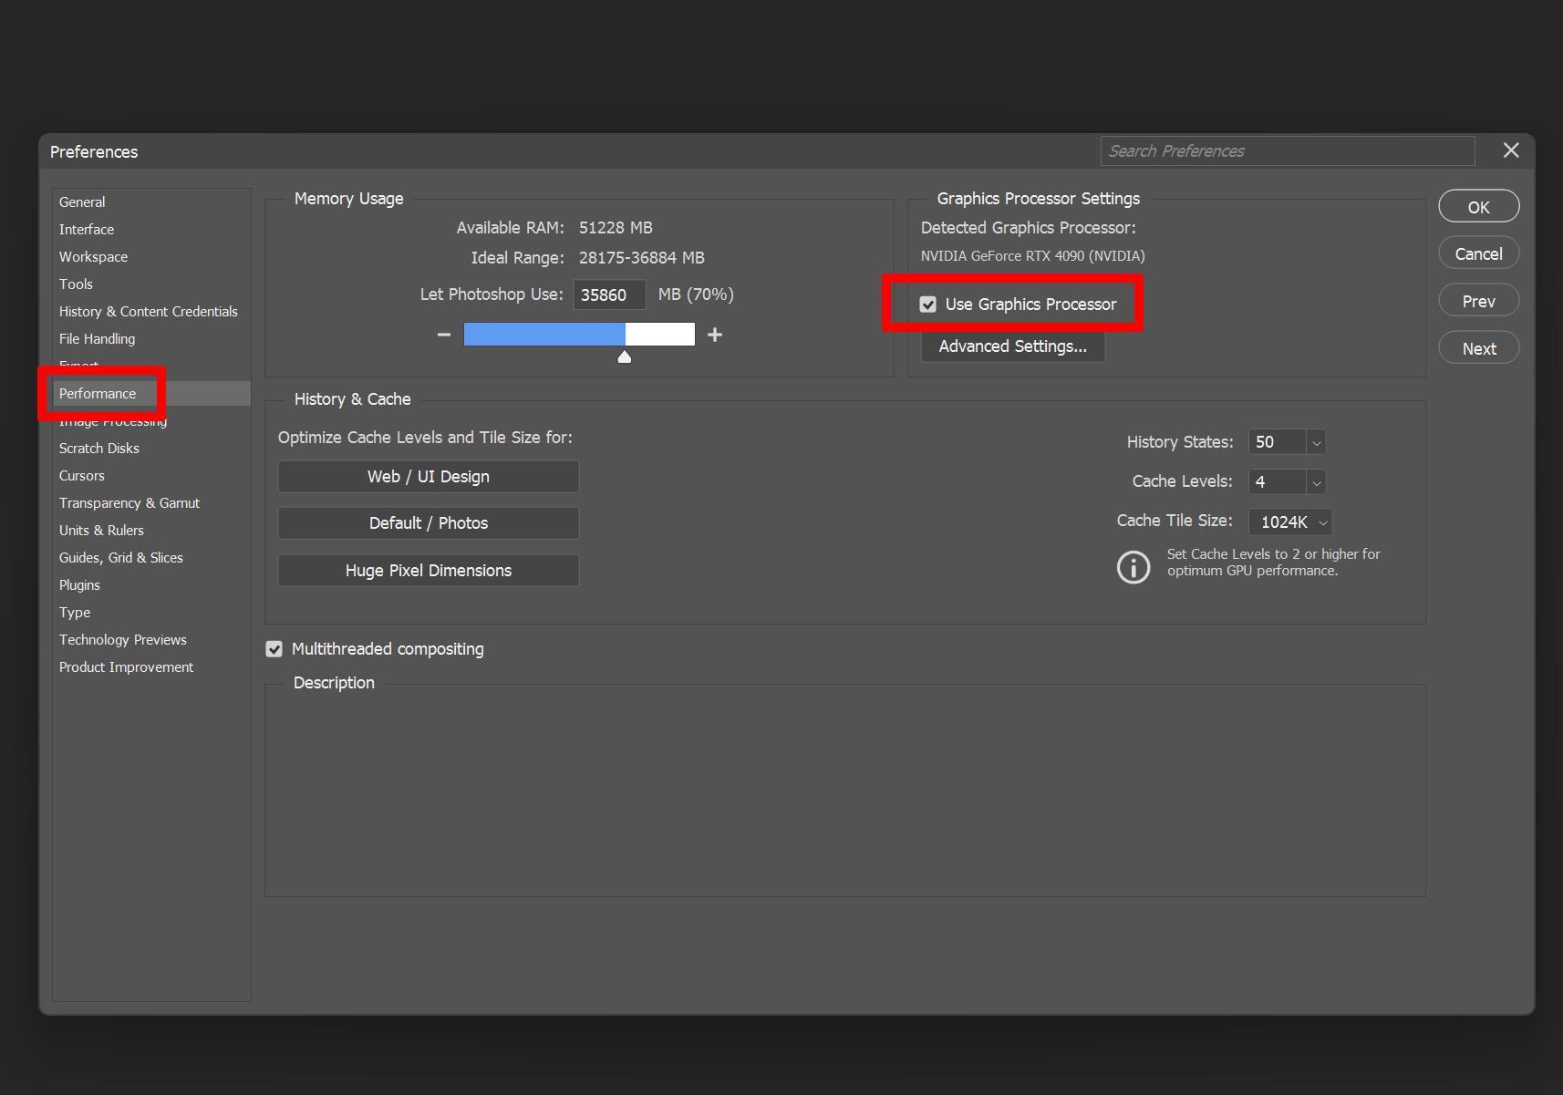
Task: Click the plus icon for memory usage
Action: tap(715, 335)
